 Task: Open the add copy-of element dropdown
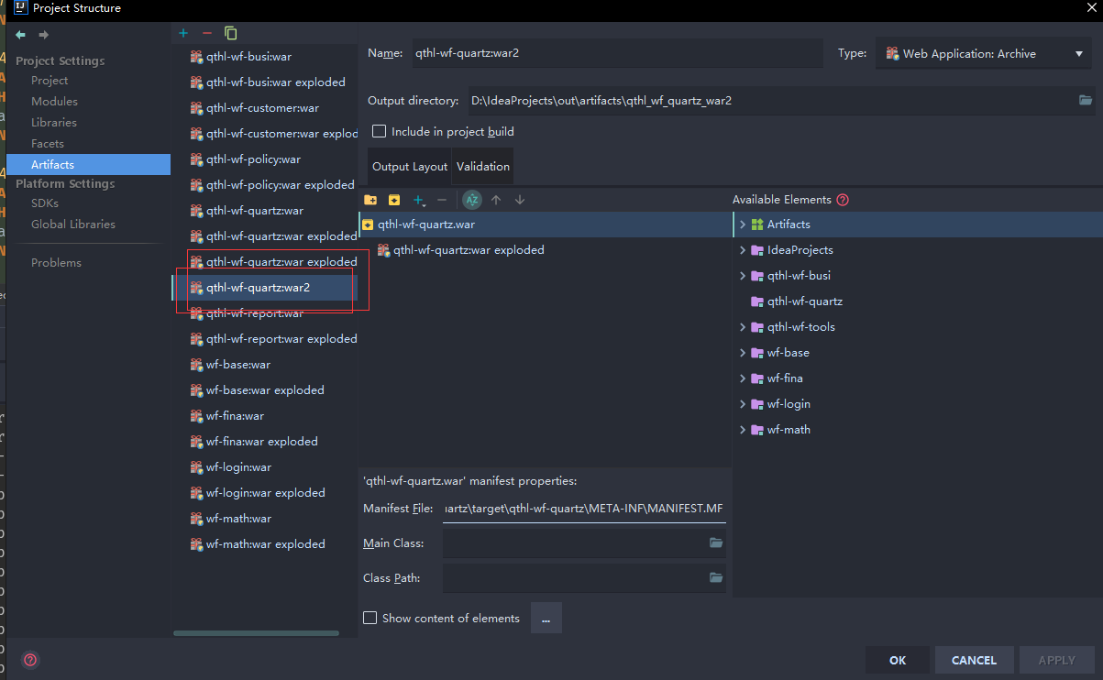419,200
